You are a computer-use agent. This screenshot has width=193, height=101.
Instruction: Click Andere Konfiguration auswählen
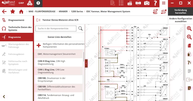coord(180,20)
